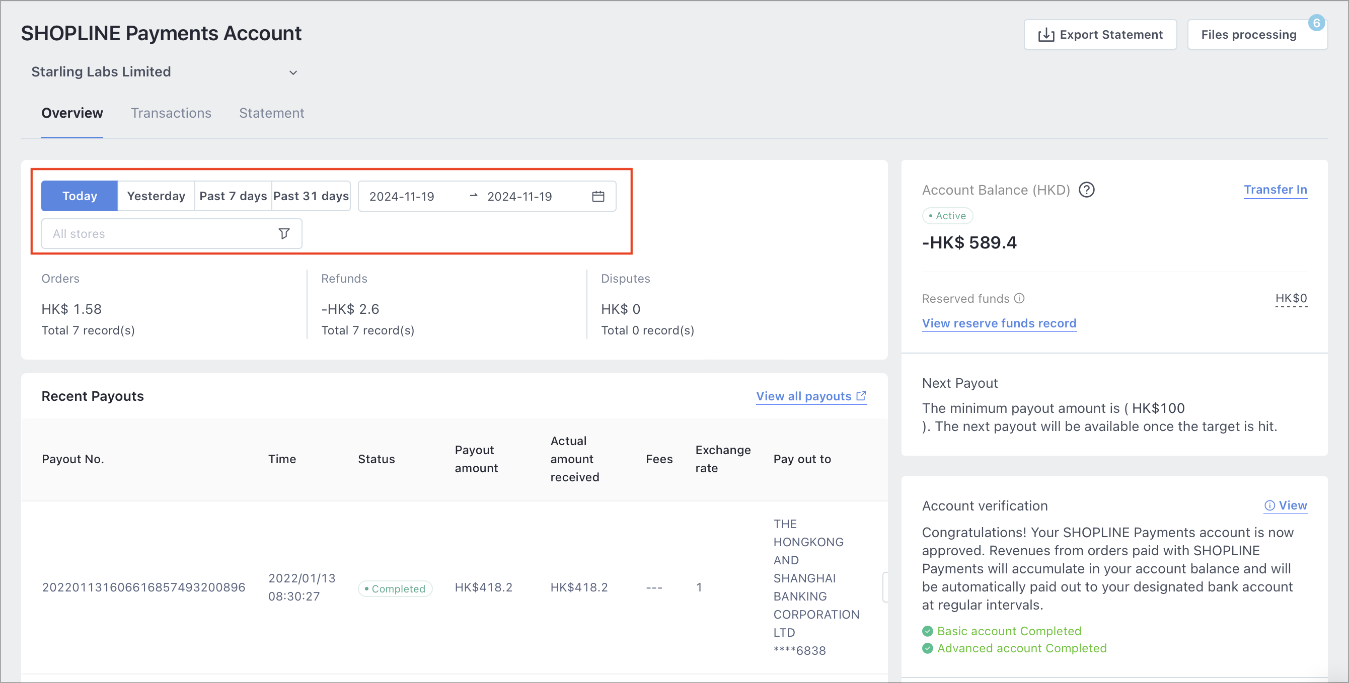The image size is (1349, 683).
Task: Click the Advanced account Completed checkmark icon
Action: [x=927, y=648]
